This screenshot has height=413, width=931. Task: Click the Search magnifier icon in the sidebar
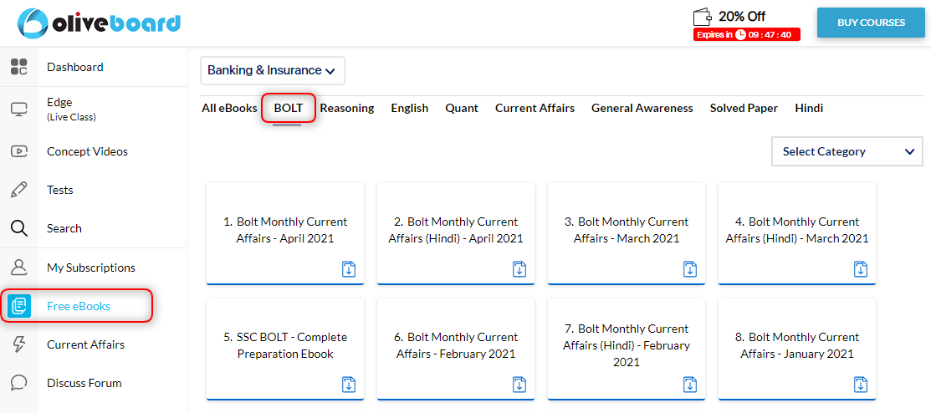click(19, 228)
